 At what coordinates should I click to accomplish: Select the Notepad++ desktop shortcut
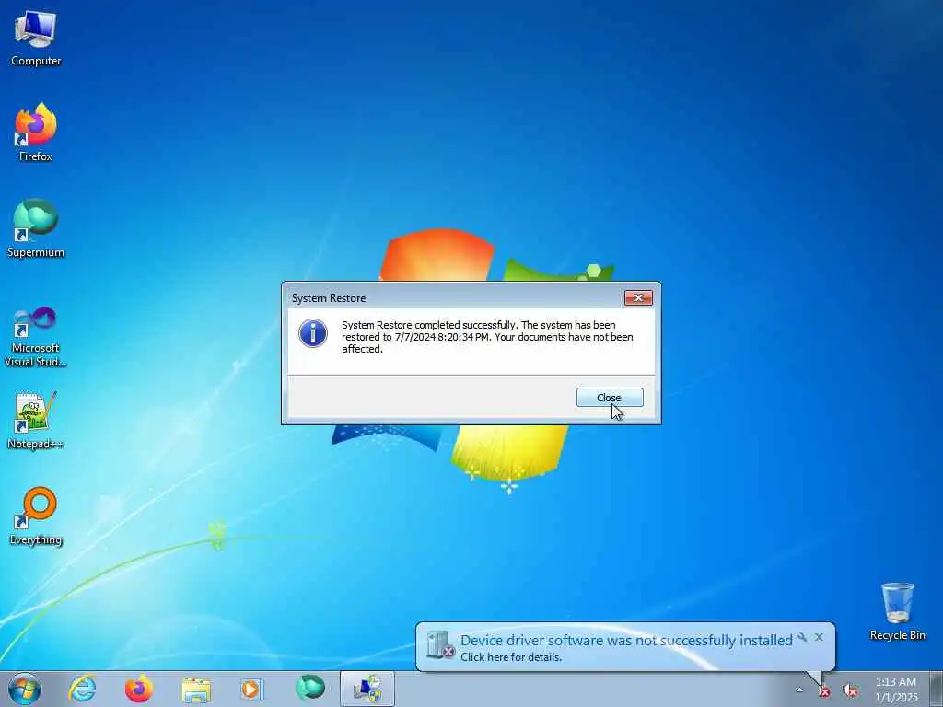(x=36, y=421)
